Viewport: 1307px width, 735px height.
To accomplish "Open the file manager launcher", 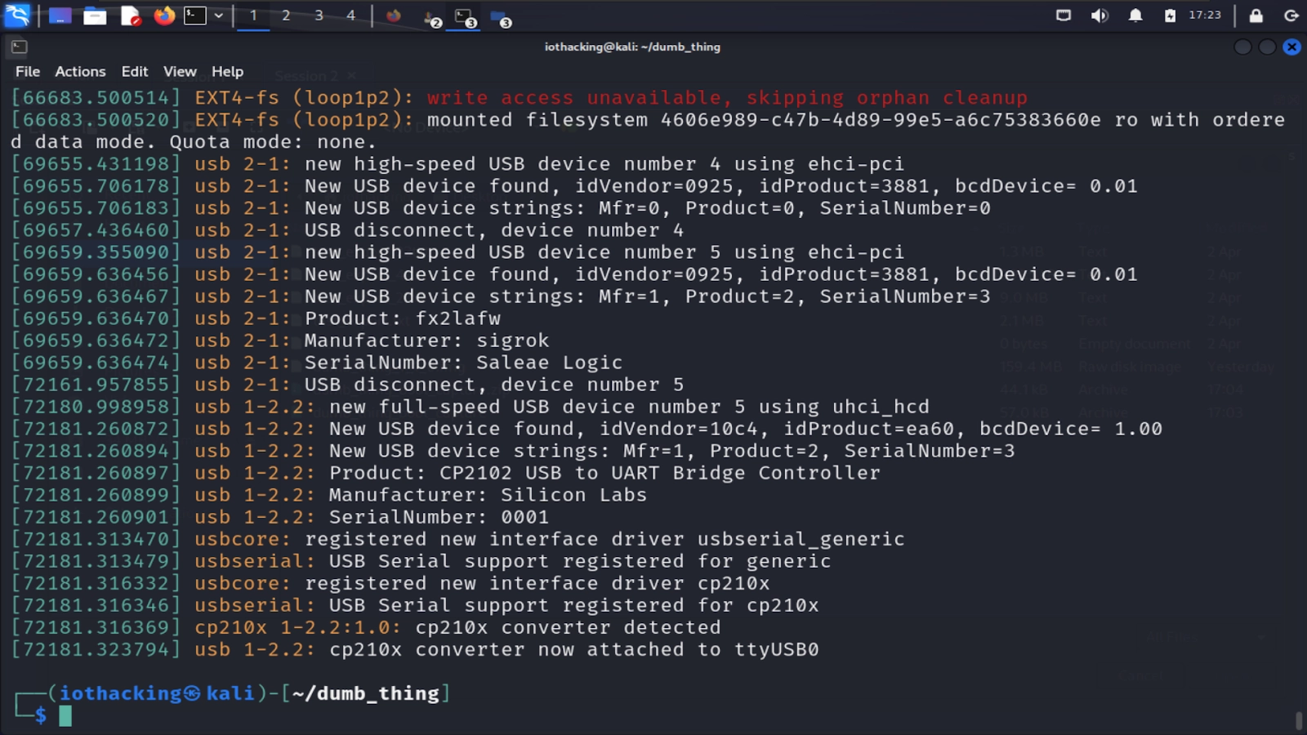I will point(95,16).
